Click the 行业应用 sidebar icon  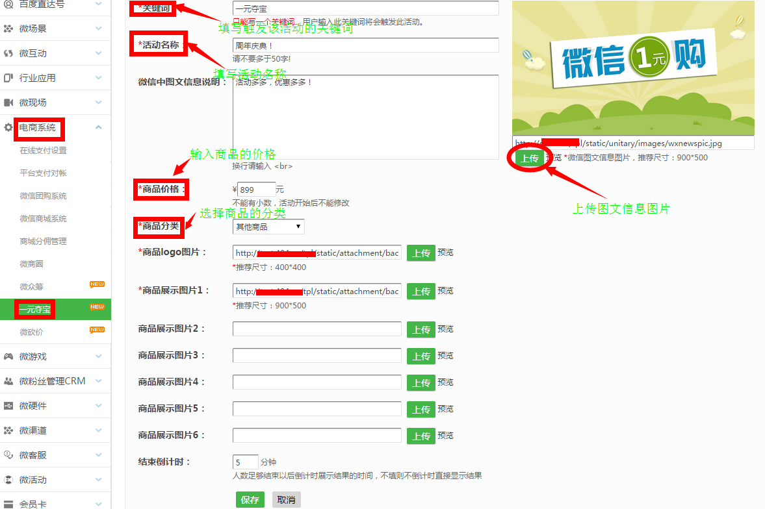click(8, 78)
